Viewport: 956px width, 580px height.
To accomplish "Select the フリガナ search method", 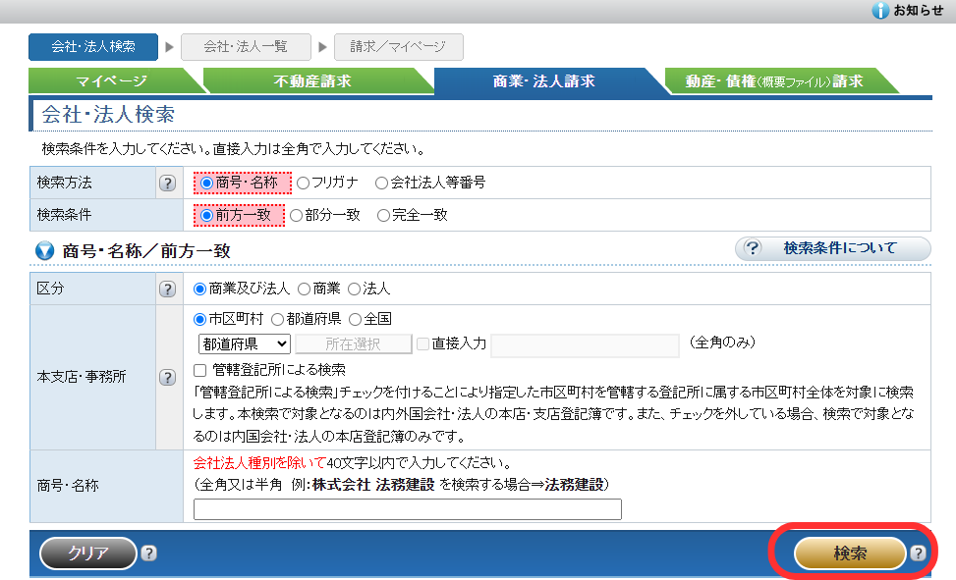I will [x=304, y=183].
